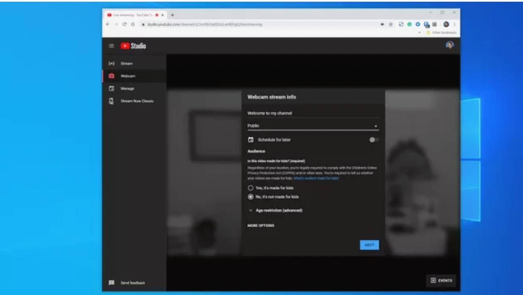Click the YouTube Studio logo
Viewport: 523px width, 295px height.
tap(133, 46)
